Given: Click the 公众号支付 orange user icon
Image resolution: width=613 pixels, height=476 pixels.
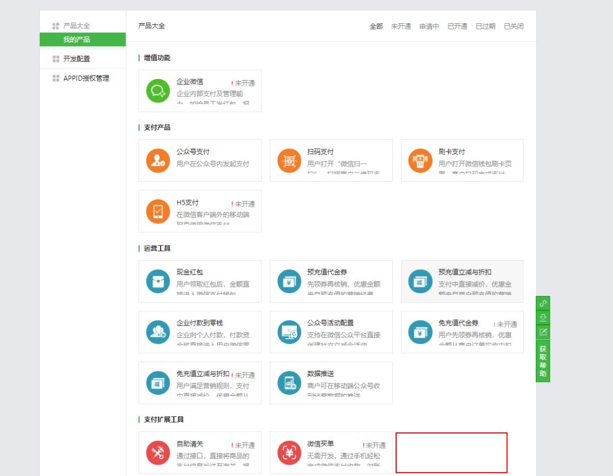Looking at the screenshot, I should [158, 160].
